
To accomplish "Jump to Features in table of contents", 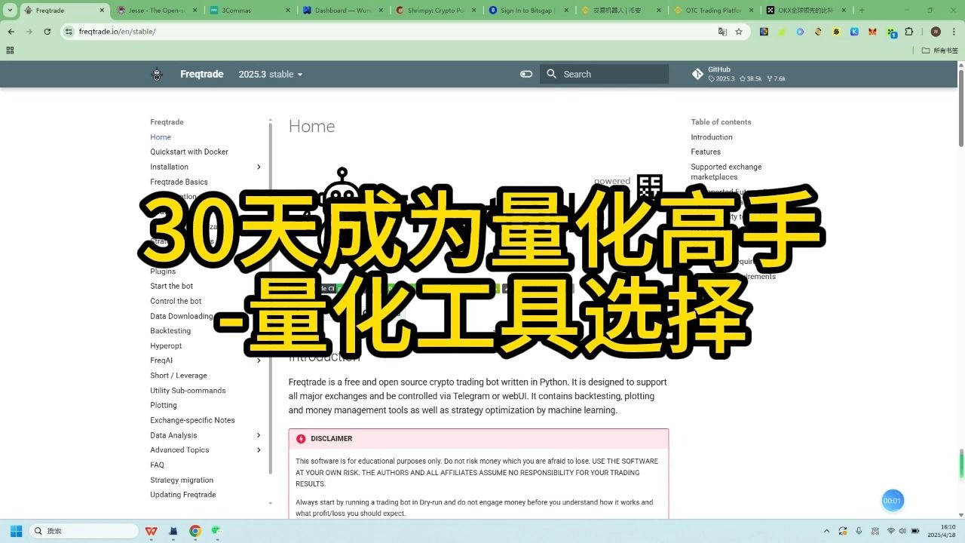I will pos(706,152).
